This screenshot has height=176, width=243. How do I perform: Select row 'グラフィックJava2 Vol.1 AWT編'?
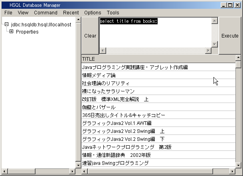click(158, 123)
